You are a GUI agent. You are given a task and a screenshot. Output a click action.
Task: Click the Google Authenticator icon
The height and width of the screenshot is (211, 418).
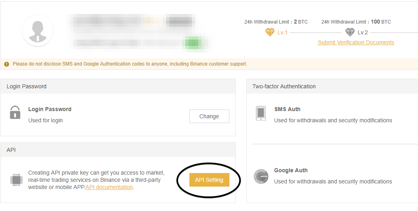261,176
